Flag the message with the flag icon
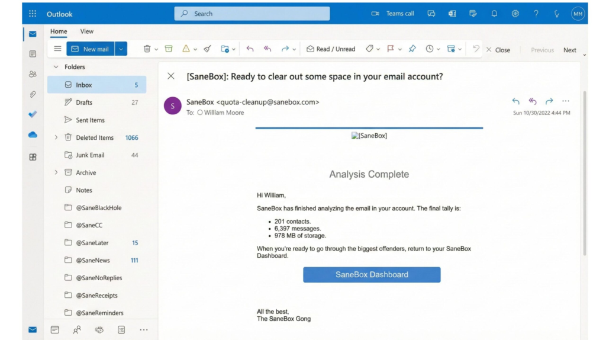The image size is (606, 340). tap(391, 49)
